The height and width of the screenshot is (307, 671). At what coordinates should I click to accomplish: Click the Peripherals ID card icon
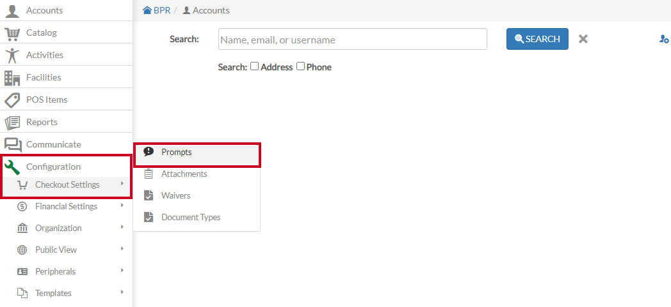click(22, 272)
